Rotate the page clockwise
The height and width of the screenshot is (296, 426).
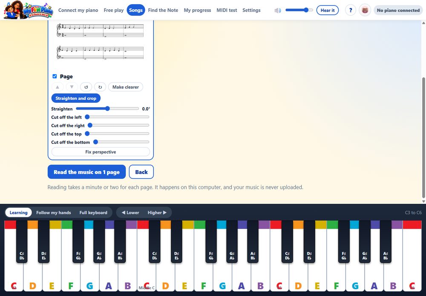click(100, 87)
